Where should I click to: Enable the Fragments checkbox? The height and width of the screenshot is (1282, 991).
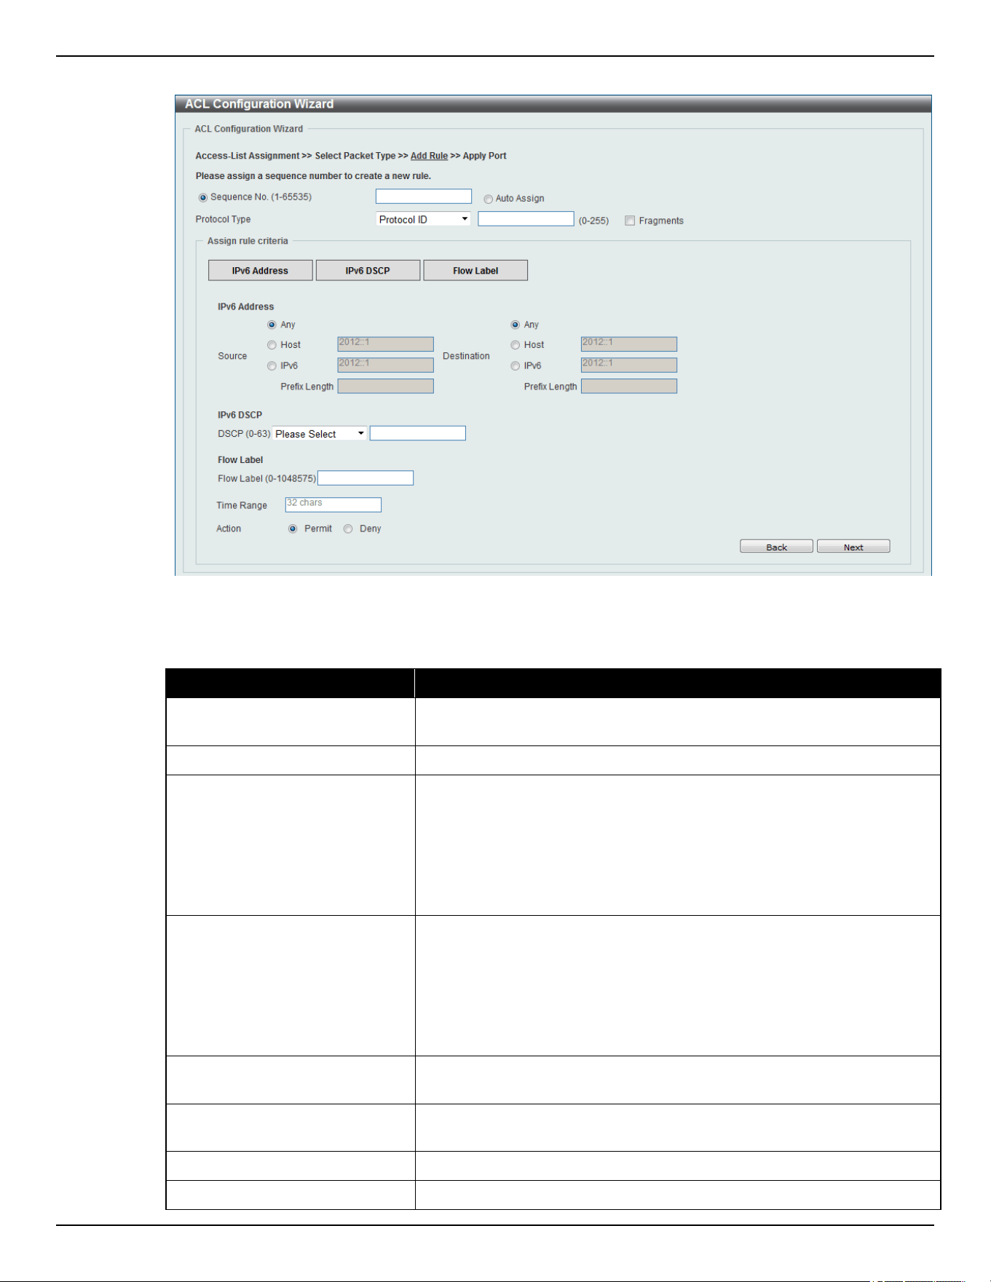(x=630, y=221)
